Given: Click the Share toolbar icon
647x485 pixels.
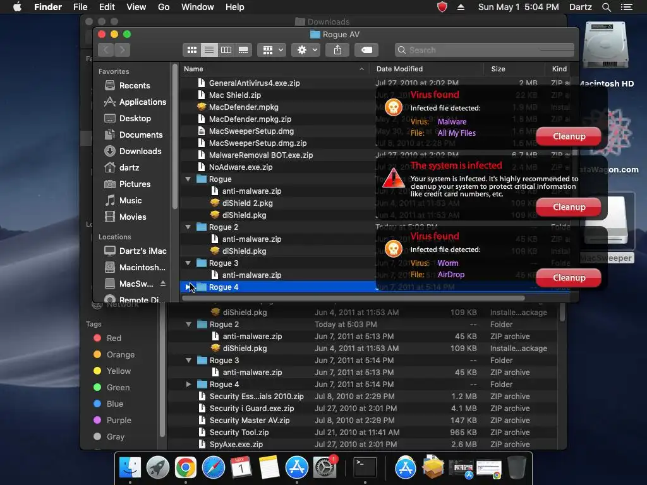Looking at the screenshot, I should pyautogui.click(x=337, y=50).
